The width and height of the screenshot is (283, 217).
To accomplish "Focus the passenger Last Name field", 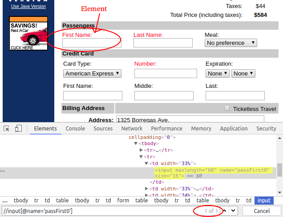I will (x=163, y=43).
